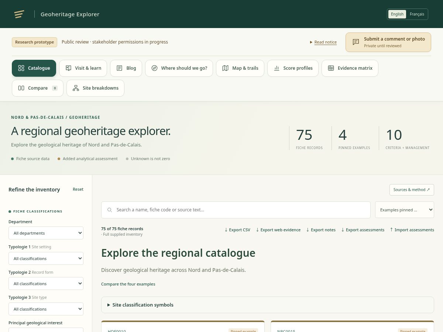Click the hierarchy icon for Site breakdowns
The height and width of the screenshot is (332, 443).
(76, 88)
